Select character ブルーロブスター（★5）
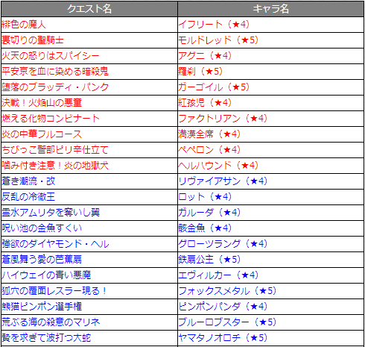This screenshot has height=347, width=365. (227, 322)
